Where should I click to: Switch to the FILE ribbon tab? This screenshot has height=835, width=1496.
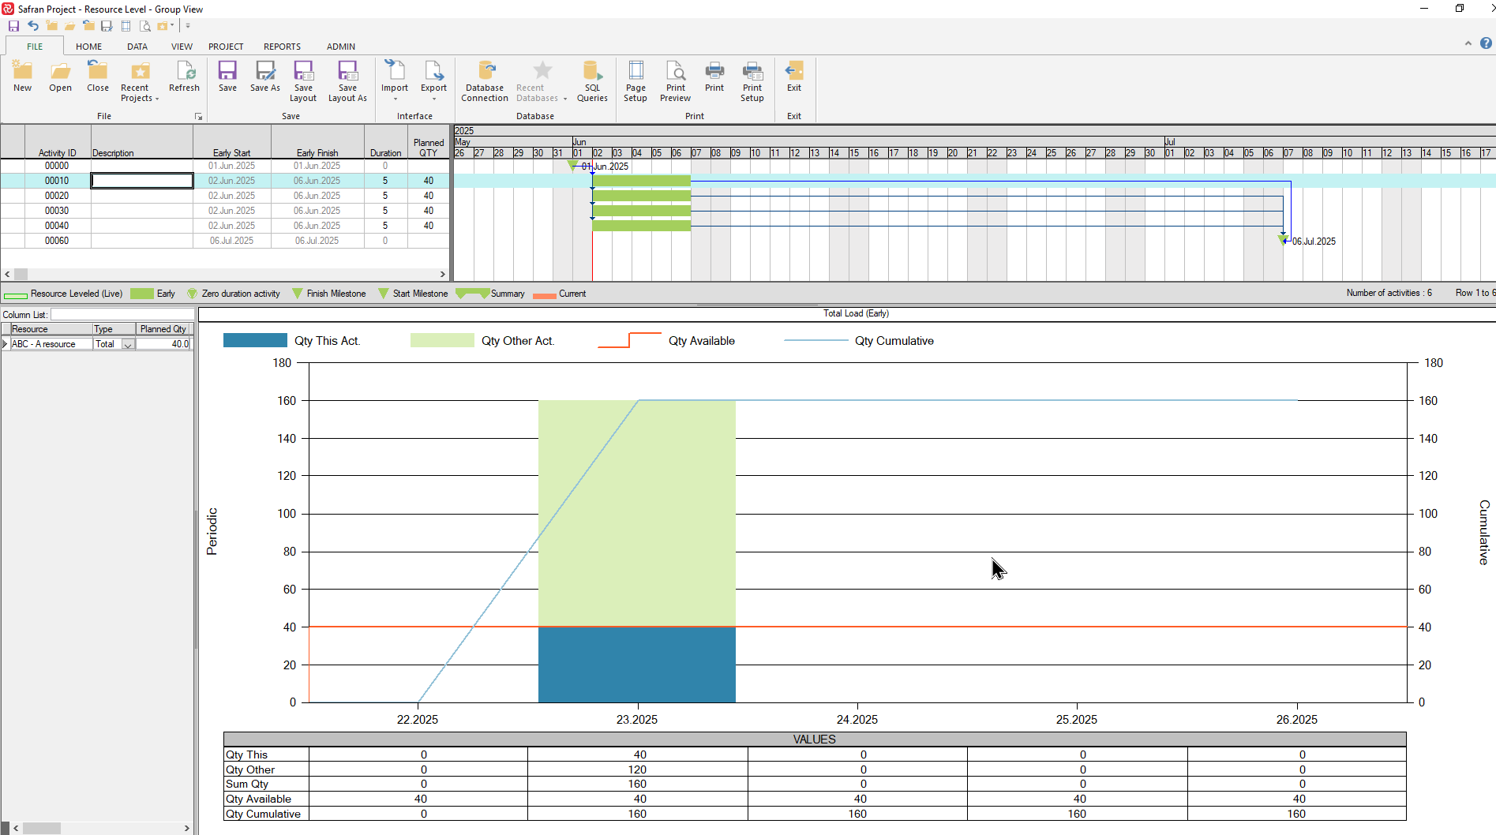point(35,47)
